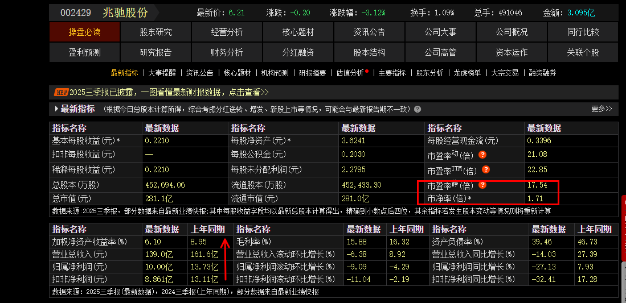This screenshot has width=626, height=303.
Task: Click the gray question mark after 最新指标 note
Action: [x=417, y=109]
